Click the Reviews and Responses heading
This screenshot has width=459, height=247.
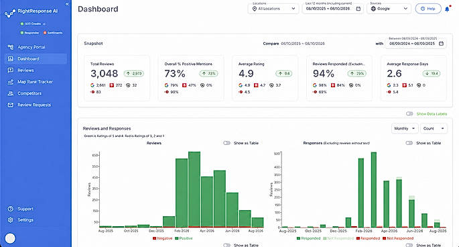coord(107,128)
